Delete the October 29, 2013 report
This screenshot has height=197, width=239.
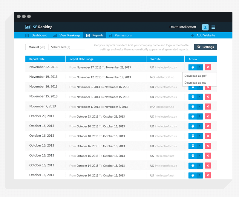(x=208, y=116)
